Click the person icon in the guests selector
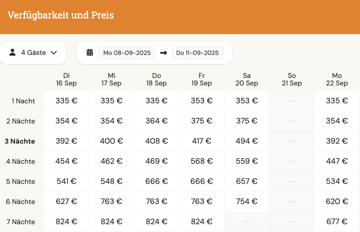 pos(12,52)
